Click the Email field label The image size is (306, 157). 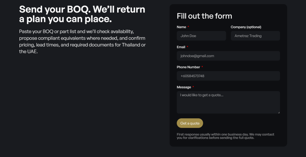181,47
